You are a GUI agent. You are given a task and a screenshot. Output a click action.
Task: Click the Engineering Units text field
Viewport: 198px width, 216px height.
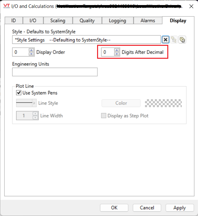pyautogui.click(x=55, y=72)
